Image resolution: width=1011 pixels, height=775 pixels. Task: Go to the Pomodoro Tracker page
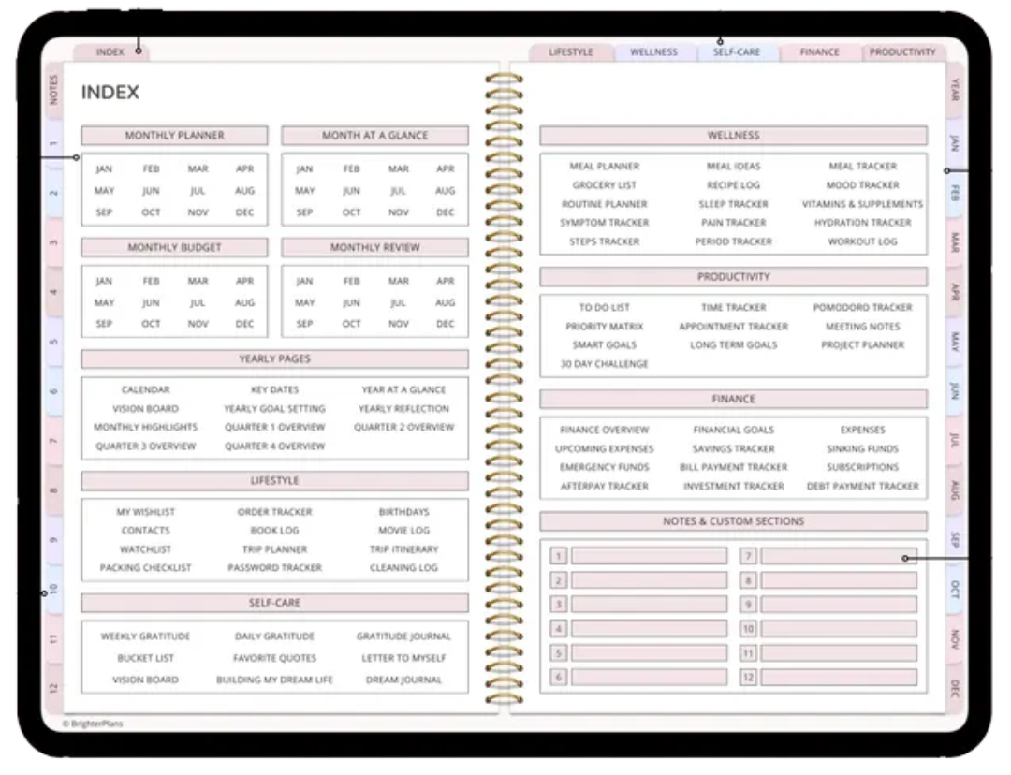[862, 308]
